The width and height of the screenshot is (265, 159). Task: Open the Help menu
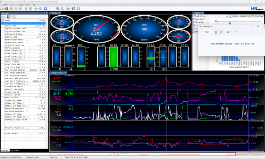[x=34, y=5]
